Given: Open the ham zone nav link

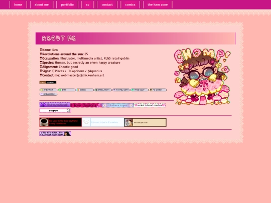Looking at the screenshot, I should 158,5.
